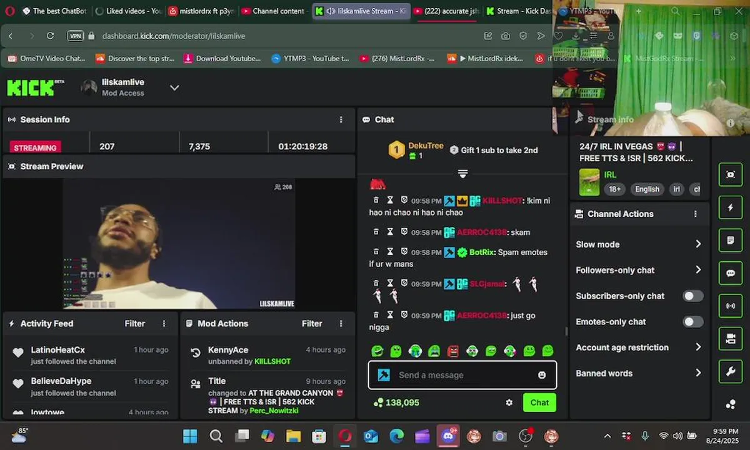Open the wrench tools sidebar icon
The image size is (750, 450).
coord(731,371)
